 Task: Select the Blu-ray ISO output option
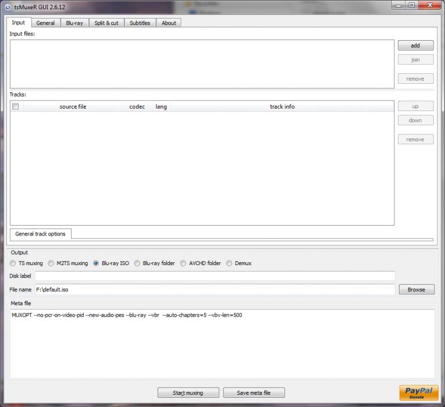pos(111,263)
